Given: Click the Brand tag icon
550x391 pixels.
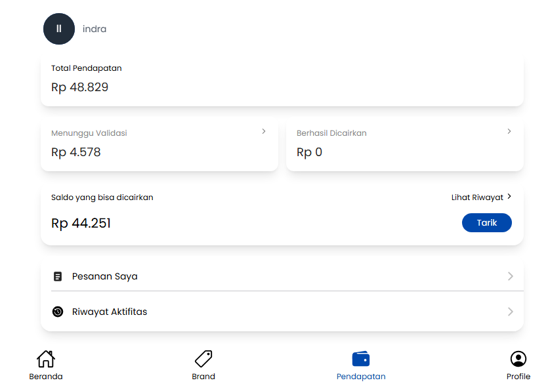Looking at the screenshot, I should pyautogui.click(x=203, y=359).
